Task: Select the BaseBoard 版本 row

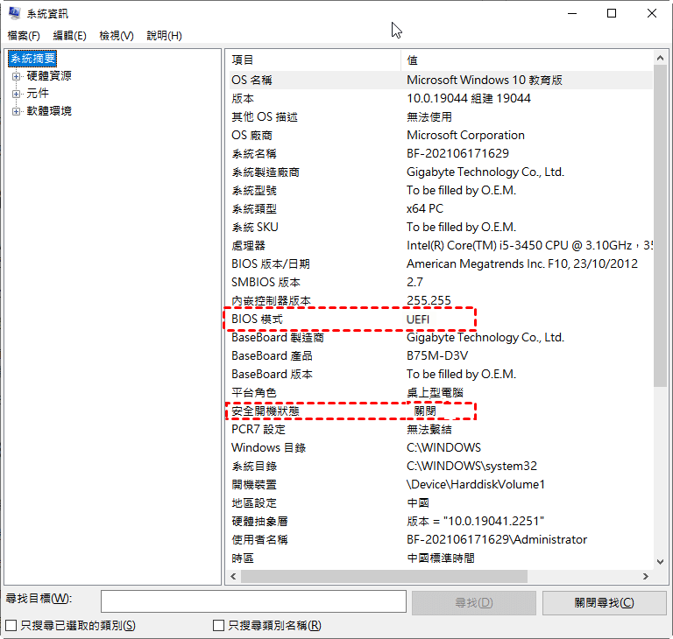Action: click(x=441, y=375)
